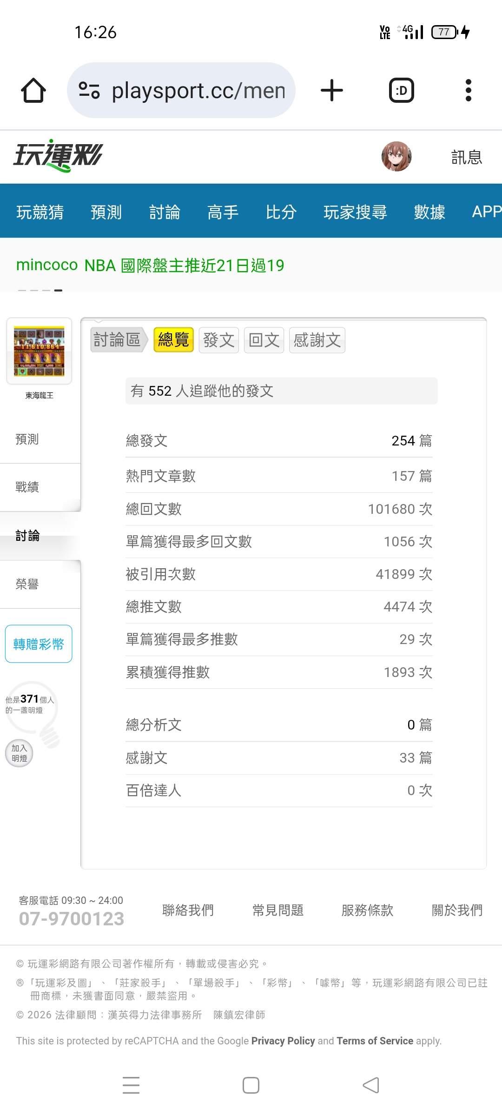This screenshot has height=1116, width=502.
Task: Tap the playsport.cc address bar
Action: point(181,90)
